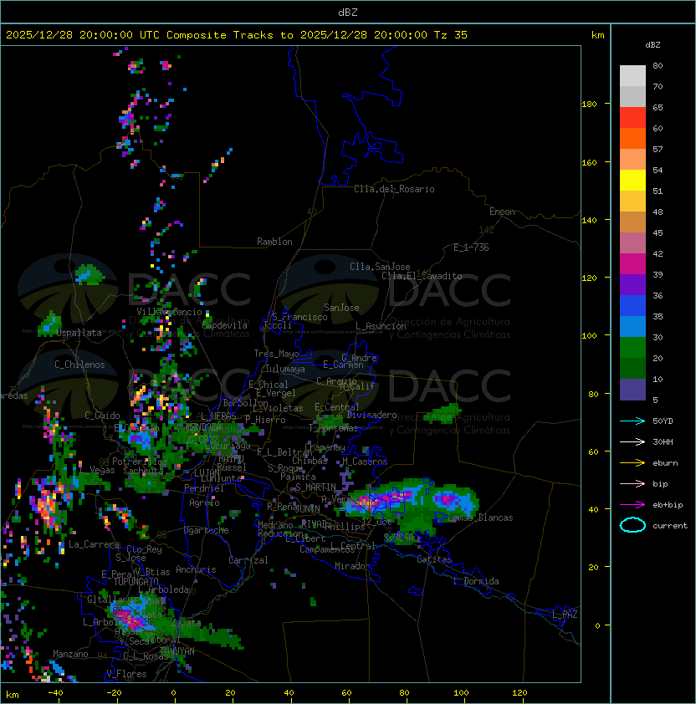Click the yellow eburn arrow in the legend
The image size is (696, 704).
pyautogui.click(x=632, y=463)
